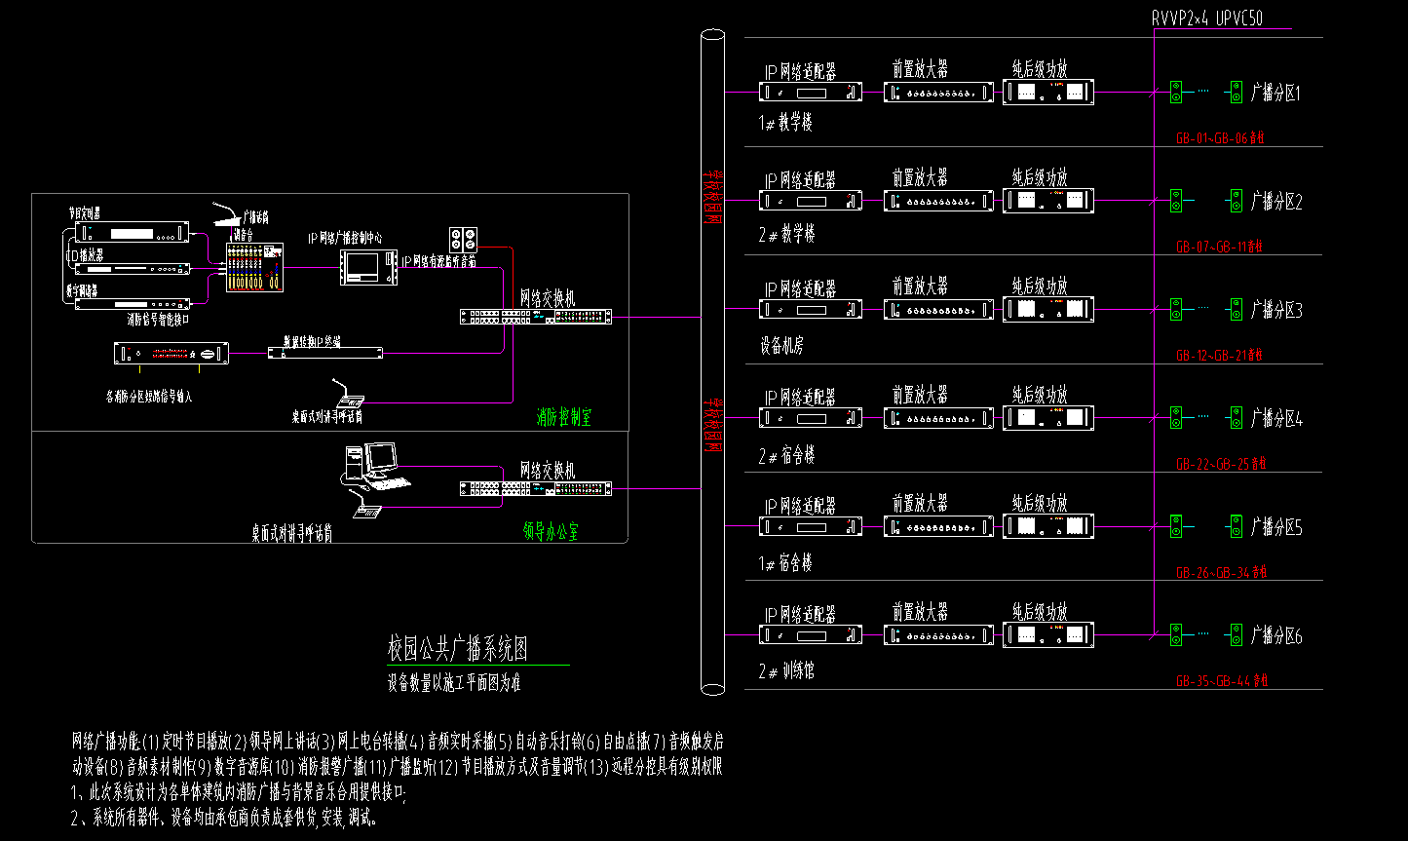
Task: Select the 纯后级功放 device for 1#宿舍楼
Action: pyautogui.click(x=1048, y=527)
